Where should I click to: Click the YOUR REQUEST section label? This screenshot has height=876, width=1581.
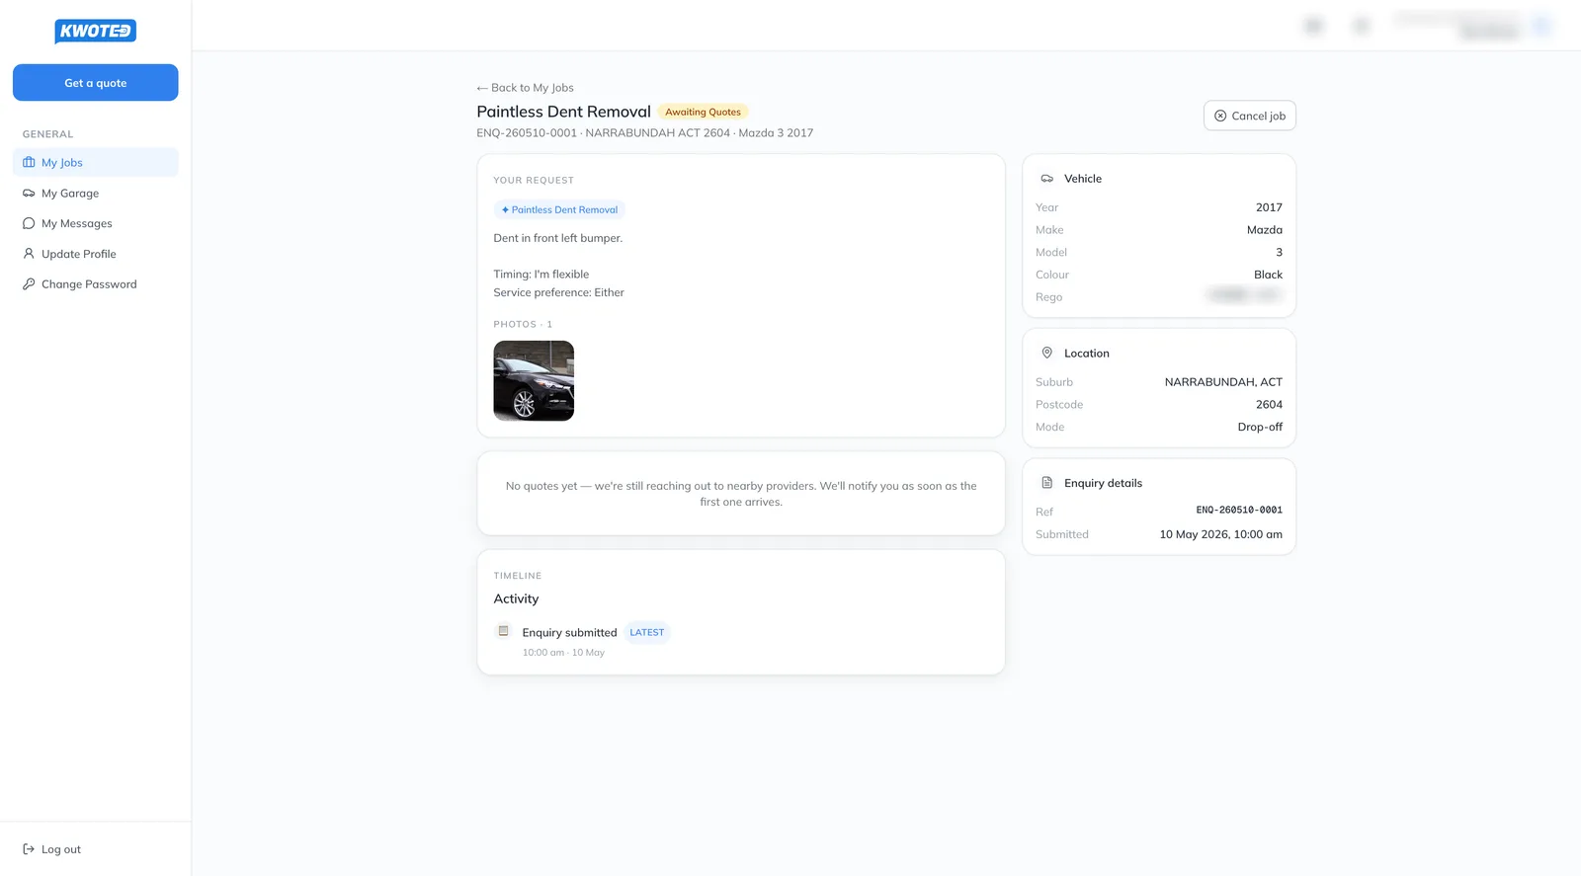pyautogui.click(x=534, y=181)
